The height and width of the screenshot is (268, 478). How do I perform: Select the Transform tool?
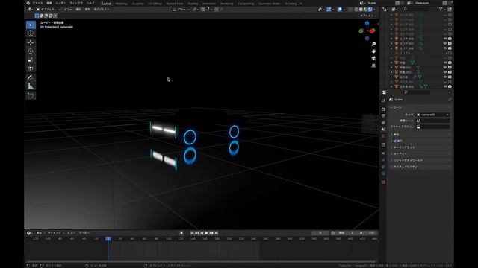click(x=31, y=68)
